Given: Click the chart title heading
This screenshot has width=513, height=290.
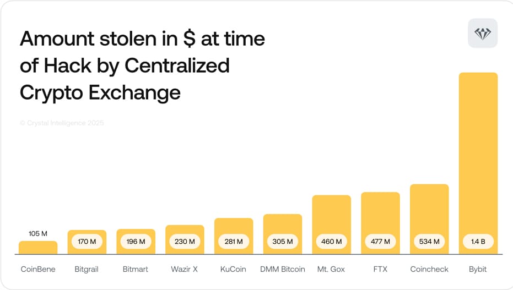Looking at the screenshot, I should 142,65.
